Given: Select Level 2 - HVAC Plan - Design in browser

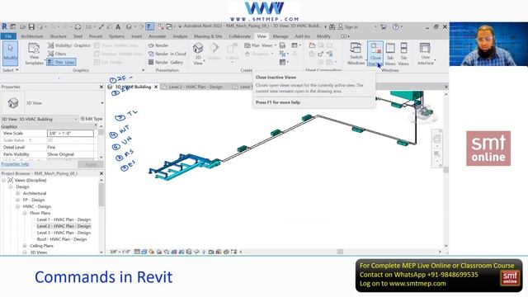Looking at the screenshot, I should pos(64,226).
